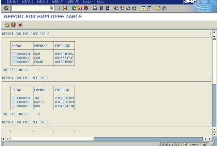Click the down arrow below the top scroll-up arrow
The height and width of the screenshot is (146, 218).
point(214,37)
